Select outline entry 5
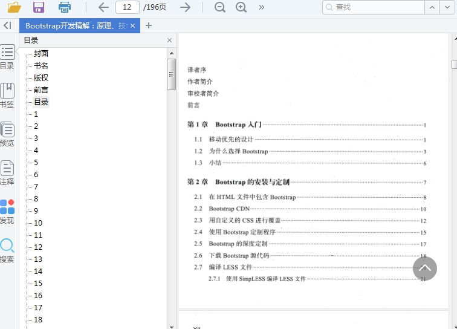Screen dimensions: 457x329 click(36, 163)
